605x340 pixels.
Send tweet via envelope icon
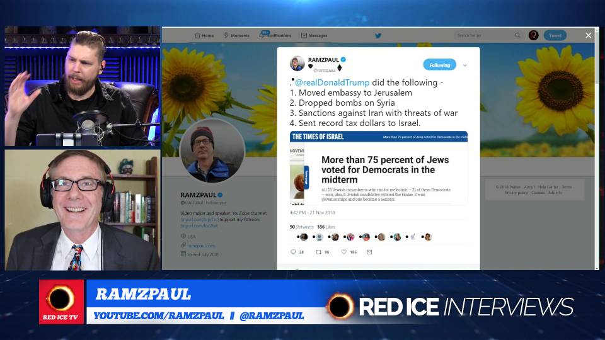[369, 252]
